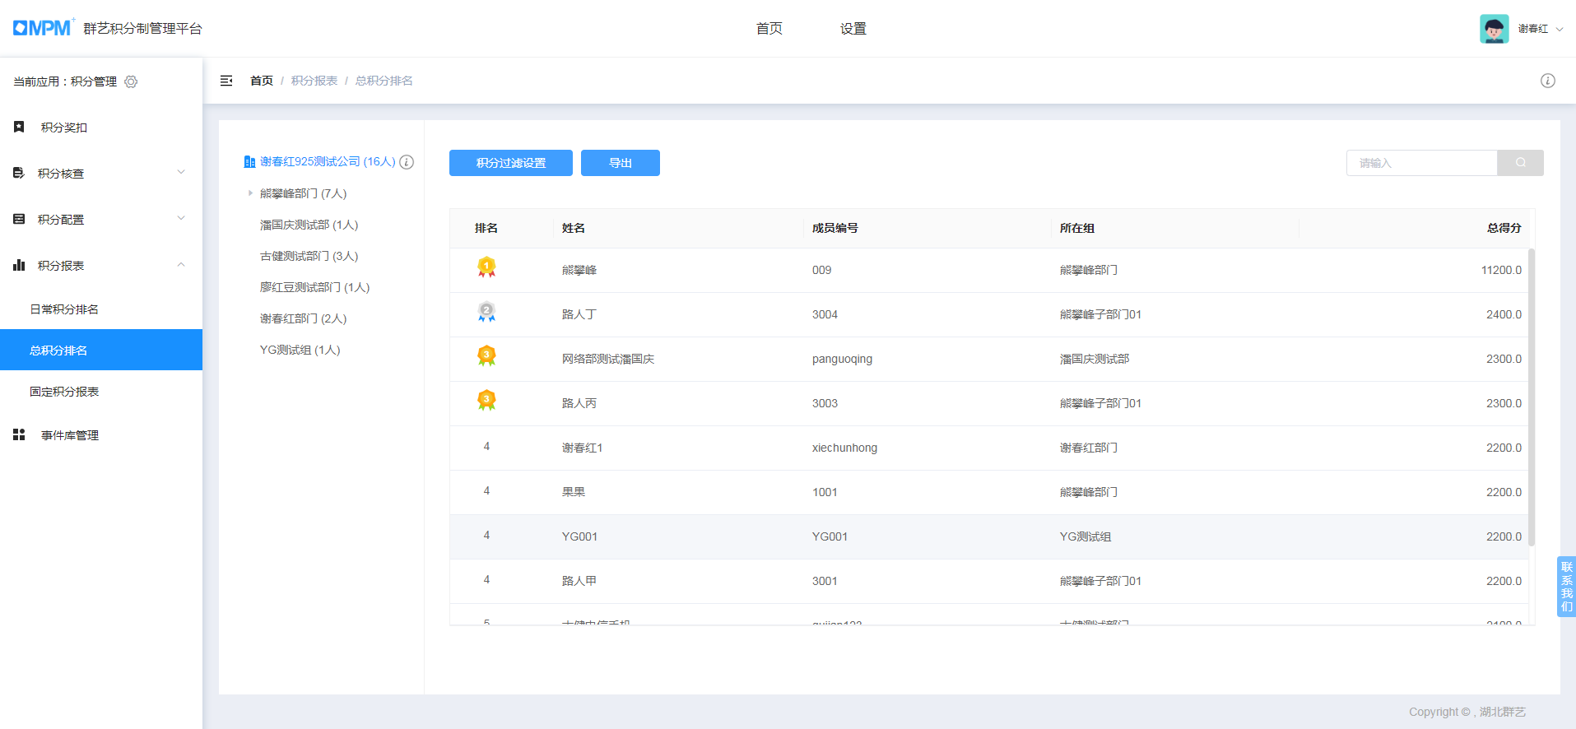Expand the 积分核查 menu chevron
Screen dimensions: 1576x729
tap(181, 172)
